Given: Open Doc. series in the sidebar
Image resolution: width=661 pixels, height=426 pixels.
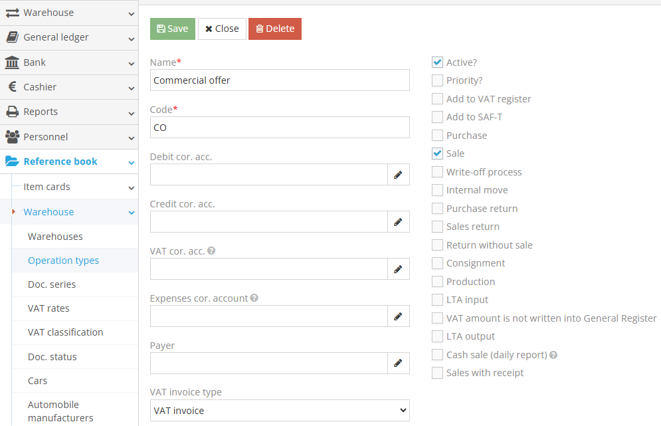Looking at the screenshot, I should (x=52, y=284).
